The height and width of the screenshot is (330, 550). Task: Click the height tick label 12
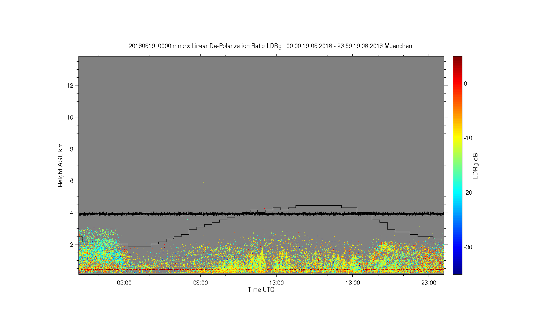tap(70, 85)
